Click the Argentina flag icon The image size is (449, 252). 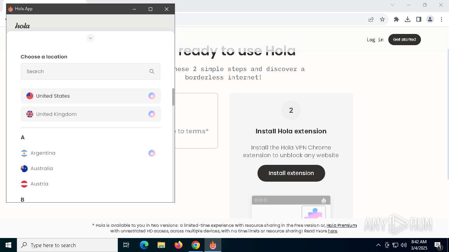[x=24, y=153]
